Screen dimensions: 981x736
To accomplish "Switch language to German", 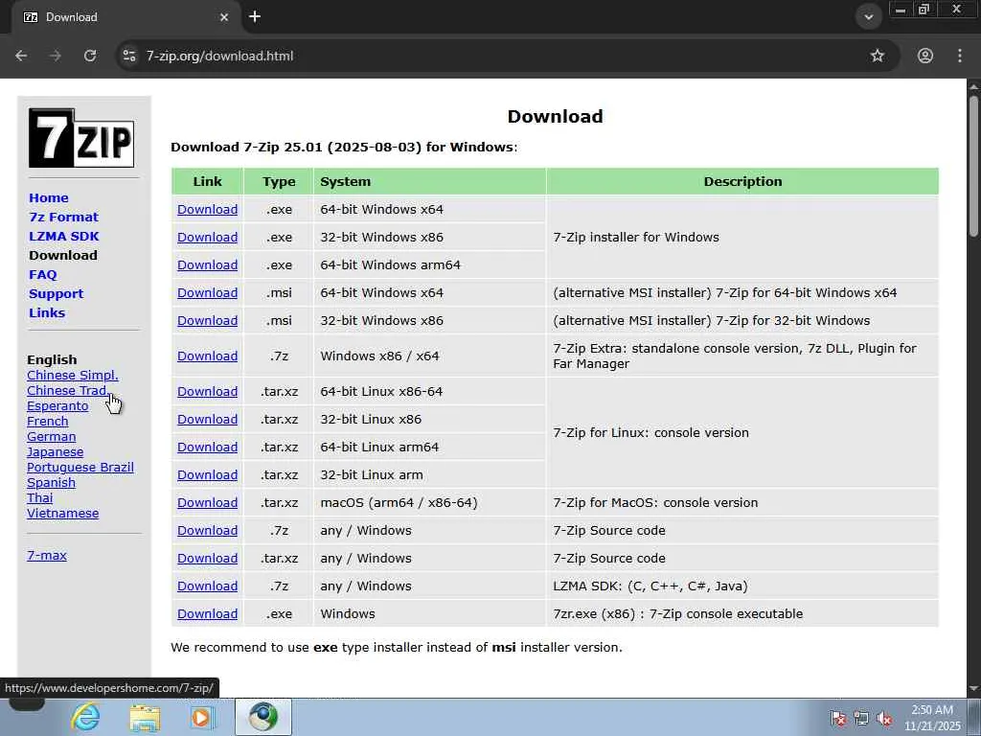I will click(x=52, y=437).
